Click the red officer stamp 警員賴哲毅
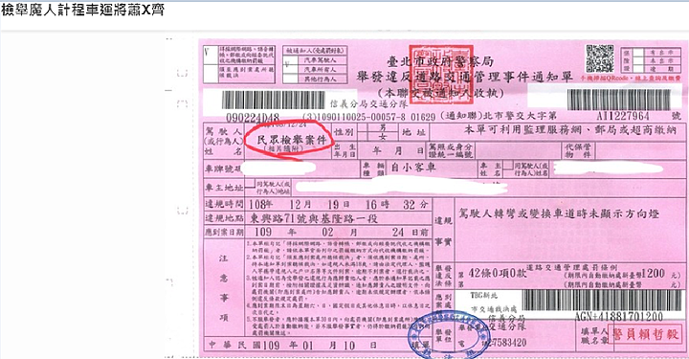 (646, 334)
